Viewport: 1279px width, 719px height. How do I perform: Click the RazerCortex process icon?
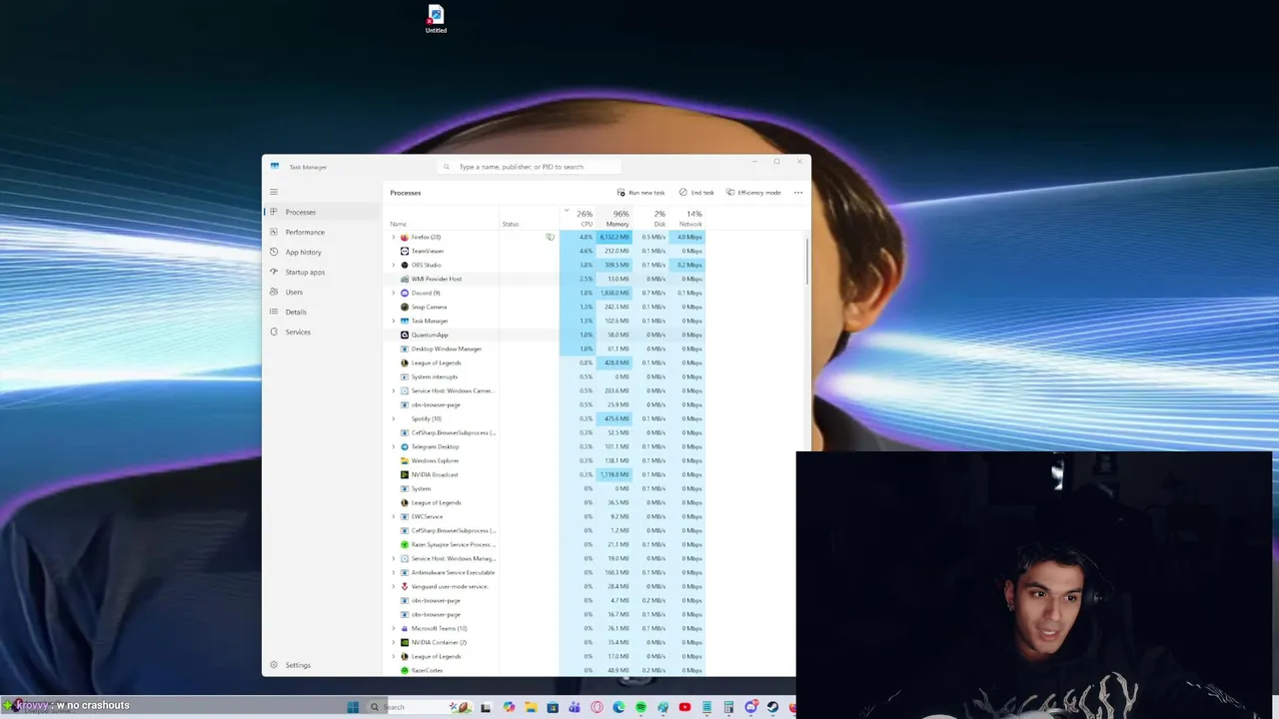pos(405,670)
